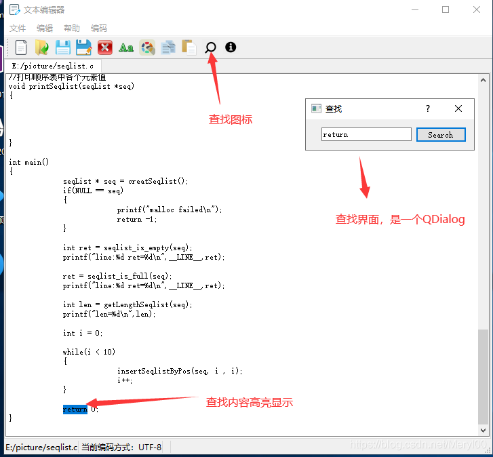493x457 pixels.
Task: Click the line 'i++;'
Action: [125, 380]
